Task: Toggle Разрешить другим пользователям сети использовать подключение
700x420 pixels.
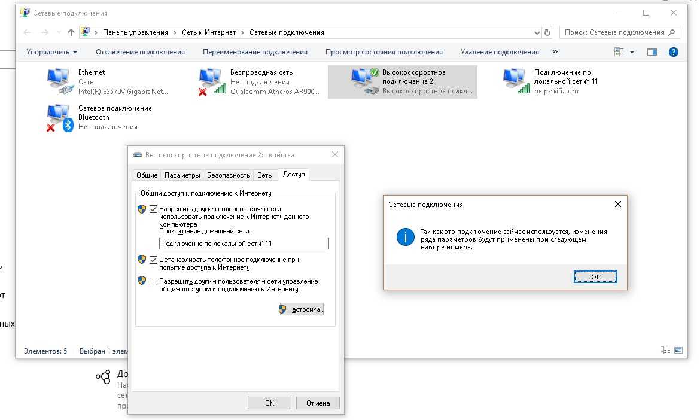Action: tap(154, 209)
